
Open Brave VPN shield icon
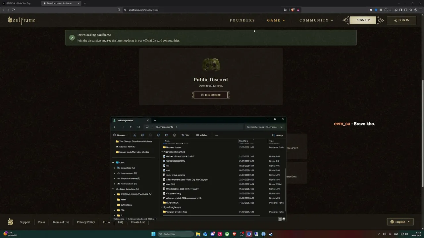tap(416, 10)
